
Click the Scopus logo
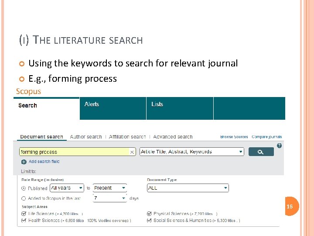28,91
